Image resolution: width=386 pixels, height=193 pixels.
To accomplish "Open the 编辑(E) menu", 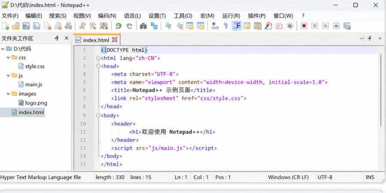I will (34, 16).
